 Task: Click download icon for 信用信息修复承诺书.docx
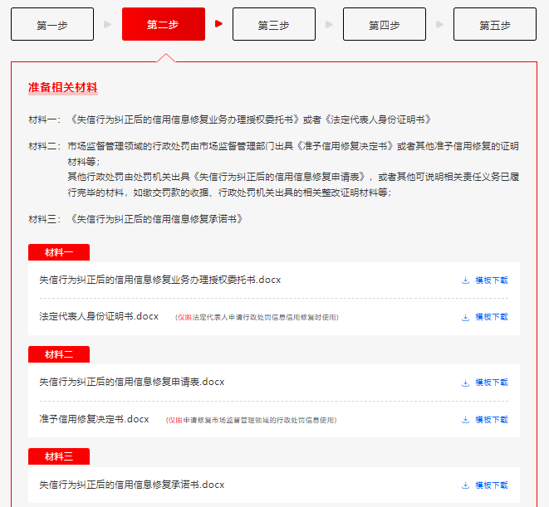[465, 485]
